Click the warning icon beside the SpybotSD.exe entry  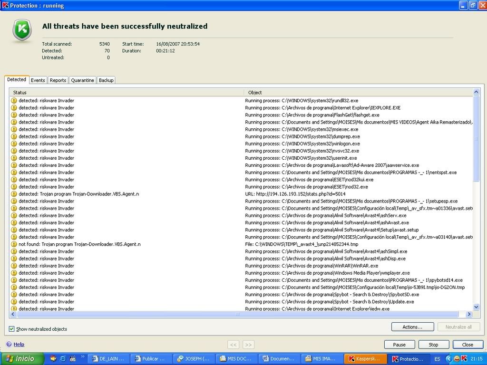click(x=14, y=295)
